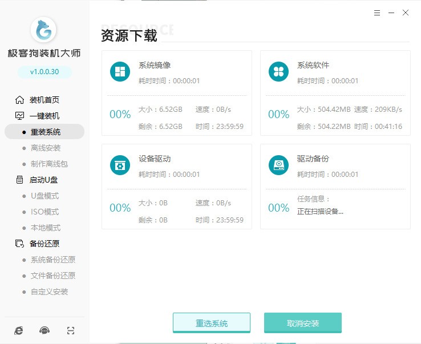Minimize the 极客狗装机大师 window

coord(391,13)
